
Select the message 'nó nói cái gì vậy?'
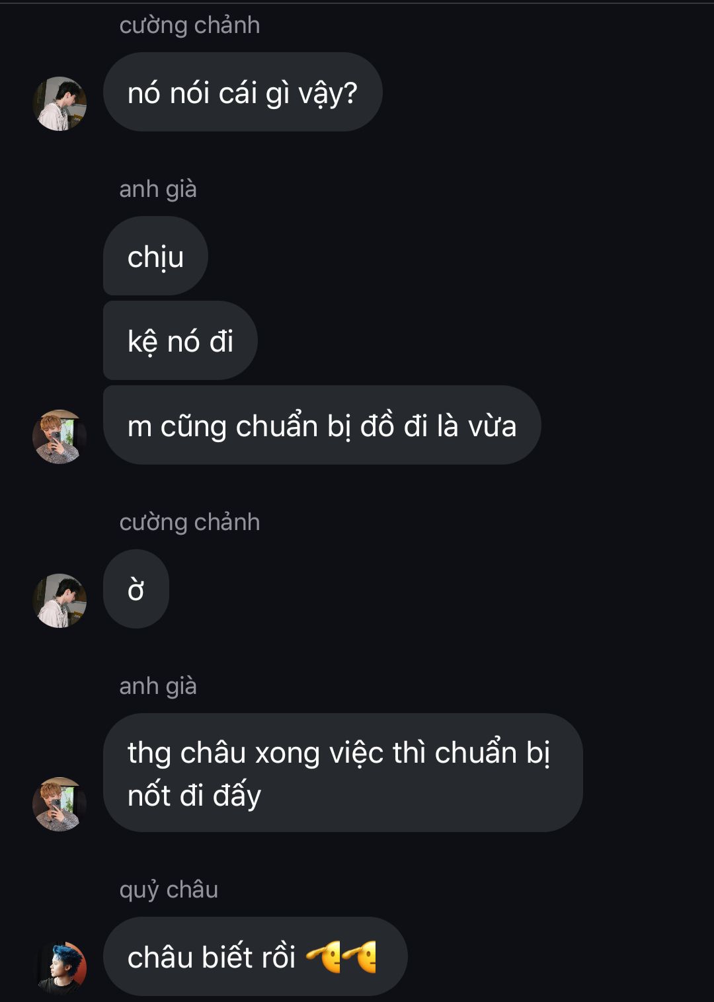click(x=243, y=92)
